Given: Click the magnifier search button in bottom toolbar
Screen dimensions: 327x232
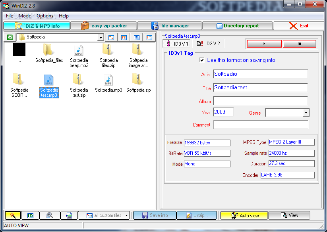Looking at the screenshot, I should tap(50, 215).
